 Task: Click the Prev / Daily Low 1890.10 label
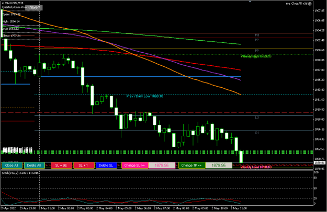click(x=145, y=96)
